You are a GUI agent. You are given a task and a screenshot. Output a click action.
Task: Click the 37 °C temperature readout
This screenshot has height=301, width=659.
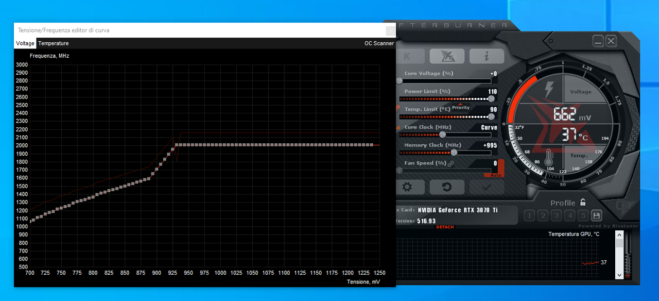(574, 136)
